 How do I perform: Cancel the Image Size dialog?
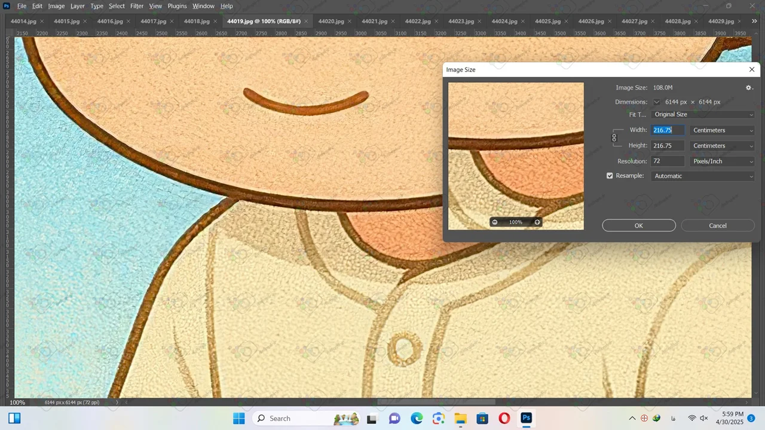point(717,226)
